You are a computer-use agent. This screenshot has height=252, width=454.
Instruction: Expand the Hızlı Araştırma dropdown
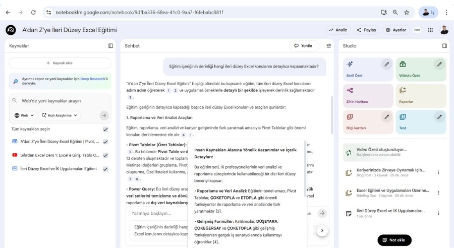(60, 115)
